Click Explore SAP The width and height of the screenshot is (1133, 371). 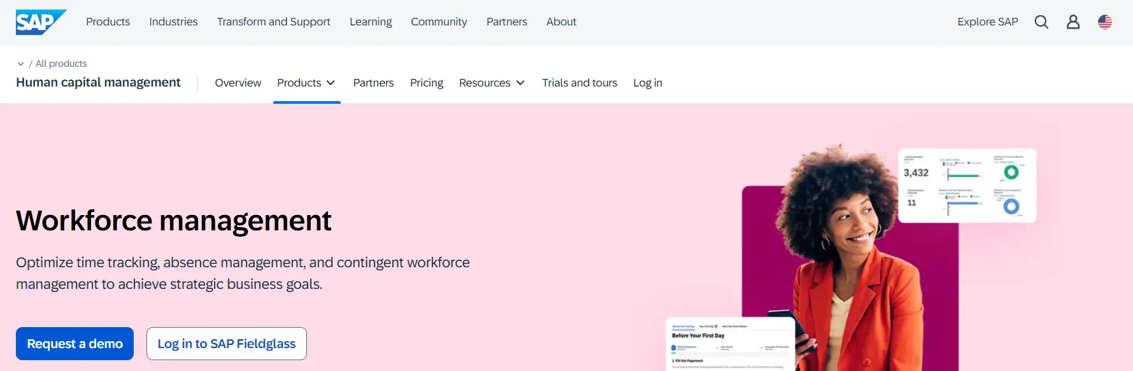pos(987,22)
